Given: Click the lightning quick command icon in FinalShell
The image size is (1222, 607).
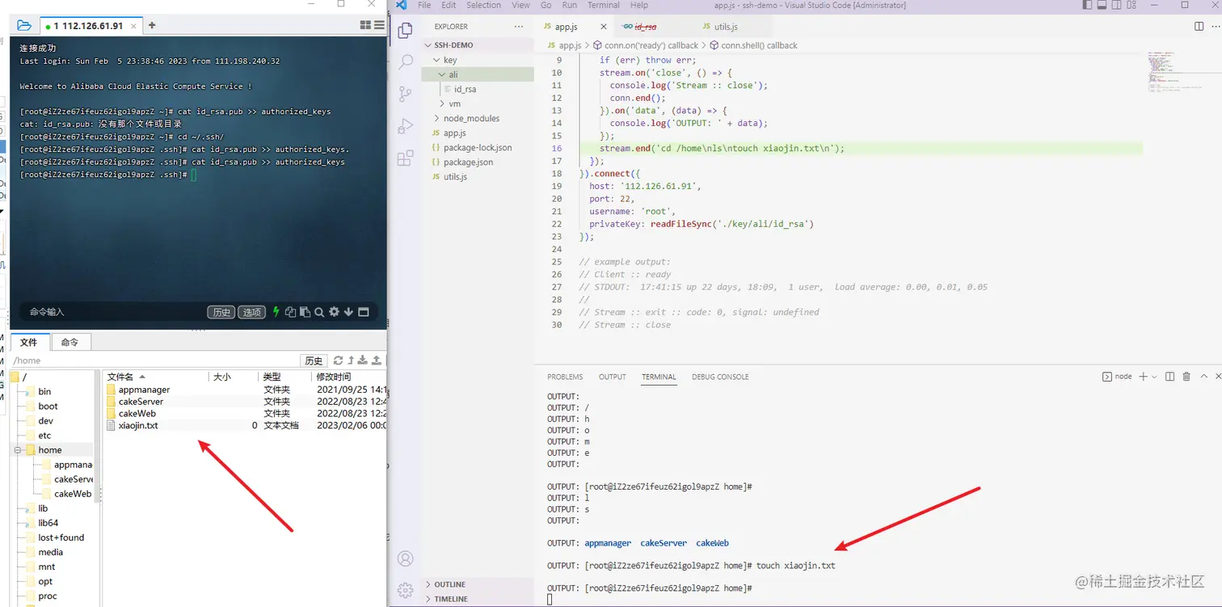Looking at the screenshot, I should click(x=276, y=312).
